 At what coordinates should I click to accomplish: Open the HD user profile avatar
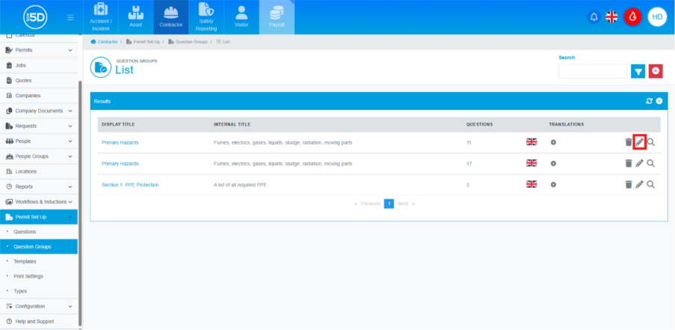pyautogui.click(x=657, y=17)
